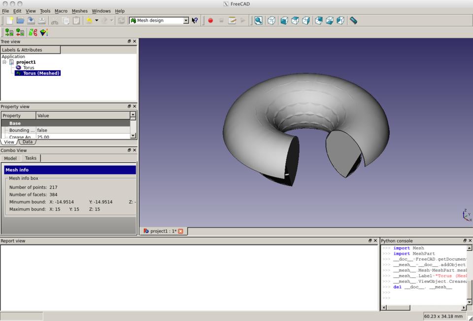Screen dimensions: 473x321
Task: Collapse the project1 tree node
Action: [x=4, y=62]
